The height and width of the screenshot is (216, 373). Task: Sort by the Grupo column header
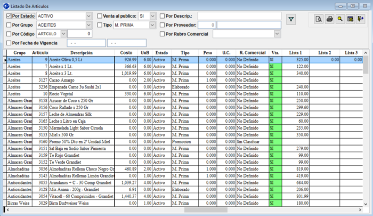click(x=19, y=53)
